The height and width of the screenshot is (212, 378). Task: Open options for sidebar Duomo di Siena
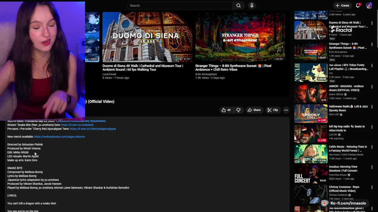click(372, 23)
